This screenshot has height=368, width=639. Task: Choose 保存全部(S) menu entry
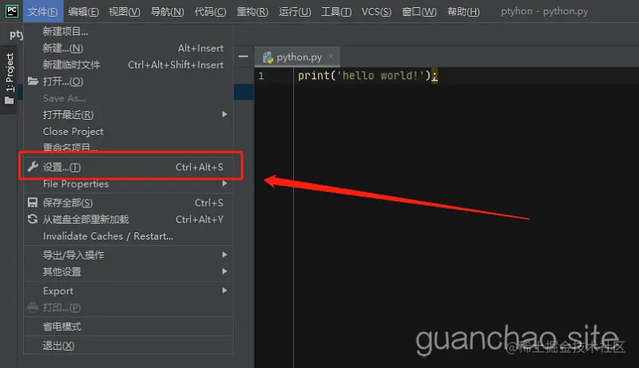tap(129, 203)
